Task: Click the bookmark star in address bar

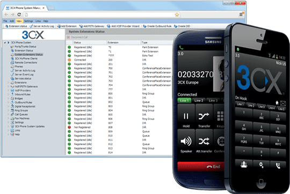Action: [177, 14]
